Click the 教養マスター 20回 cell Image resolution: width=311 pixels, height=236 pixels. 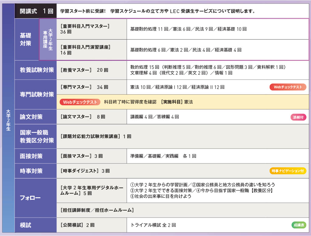point(92,70)
